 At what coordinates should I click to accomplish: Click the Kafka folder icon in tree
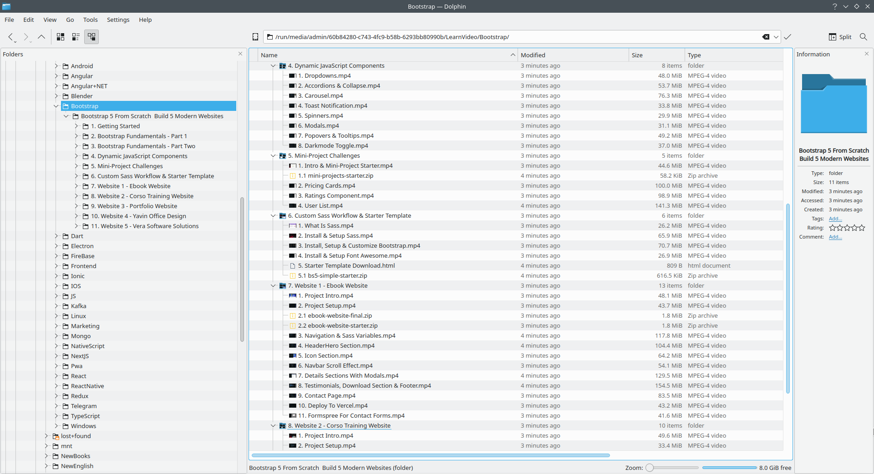tap(66, 306)
